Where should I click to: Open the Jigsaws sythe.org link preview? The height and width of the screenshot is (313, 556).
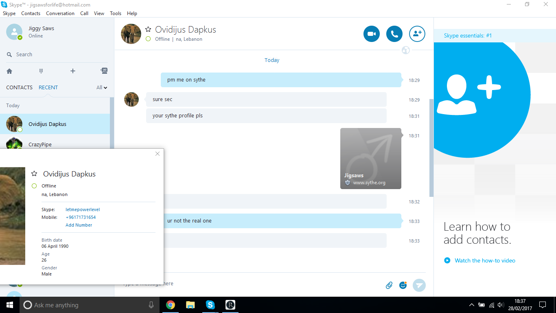tap(371, 159)
